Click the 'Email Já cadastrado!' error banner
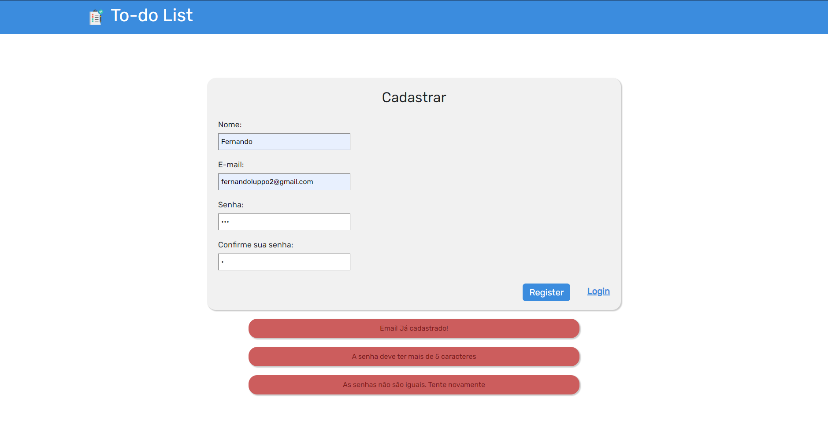Viewport: 828px width, 431px height. coord(414,328)
